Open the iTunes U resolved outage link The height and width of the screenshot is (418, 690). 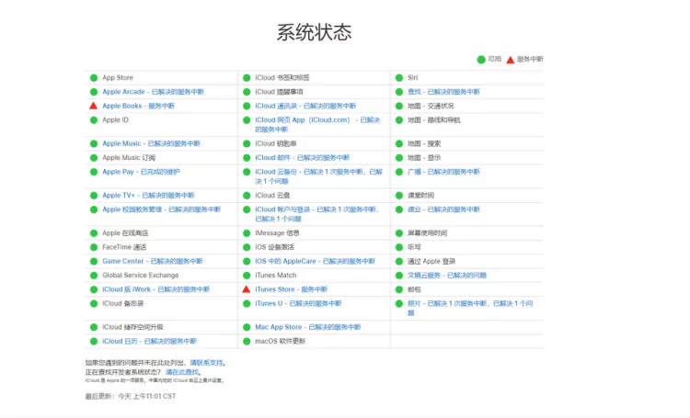(298, 304)
